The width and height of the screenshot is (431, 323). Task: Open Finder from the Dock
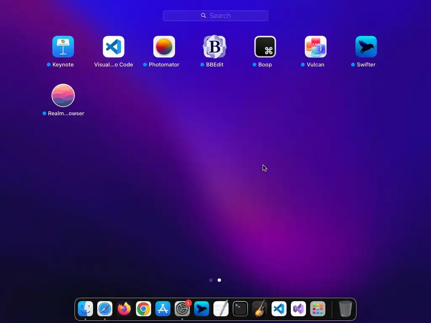pos(85,309)
